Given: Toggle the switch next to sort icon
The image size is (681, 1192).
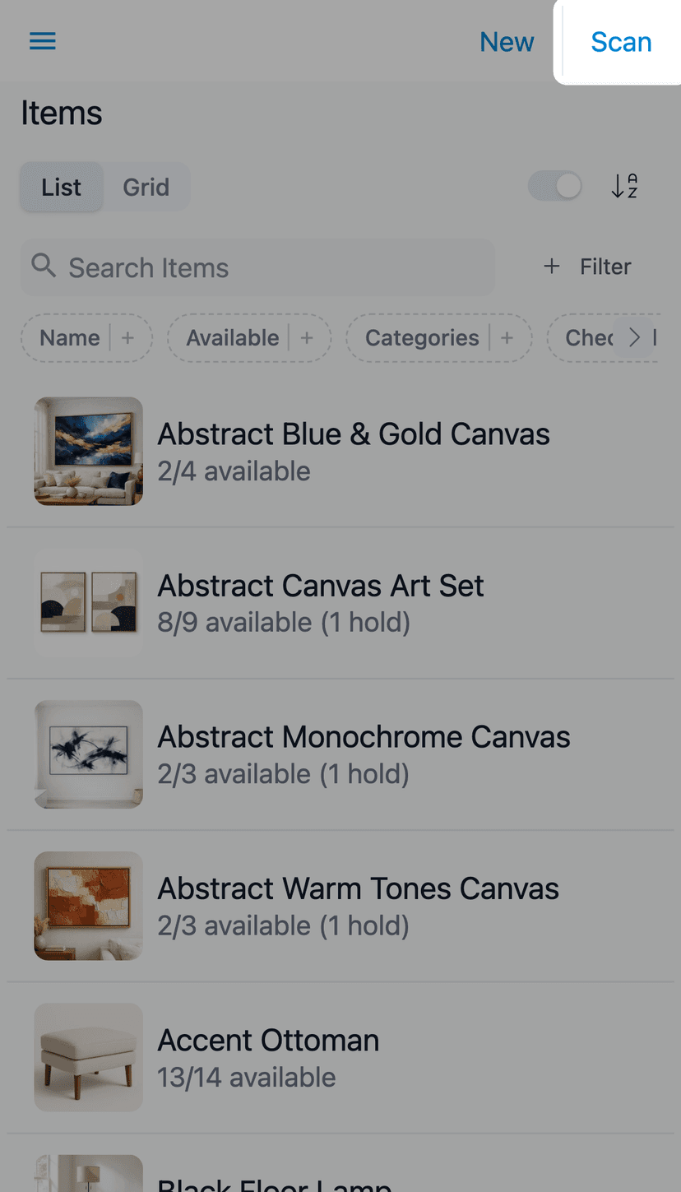Looking at the screenshot, I should click(x=555, y=186).
